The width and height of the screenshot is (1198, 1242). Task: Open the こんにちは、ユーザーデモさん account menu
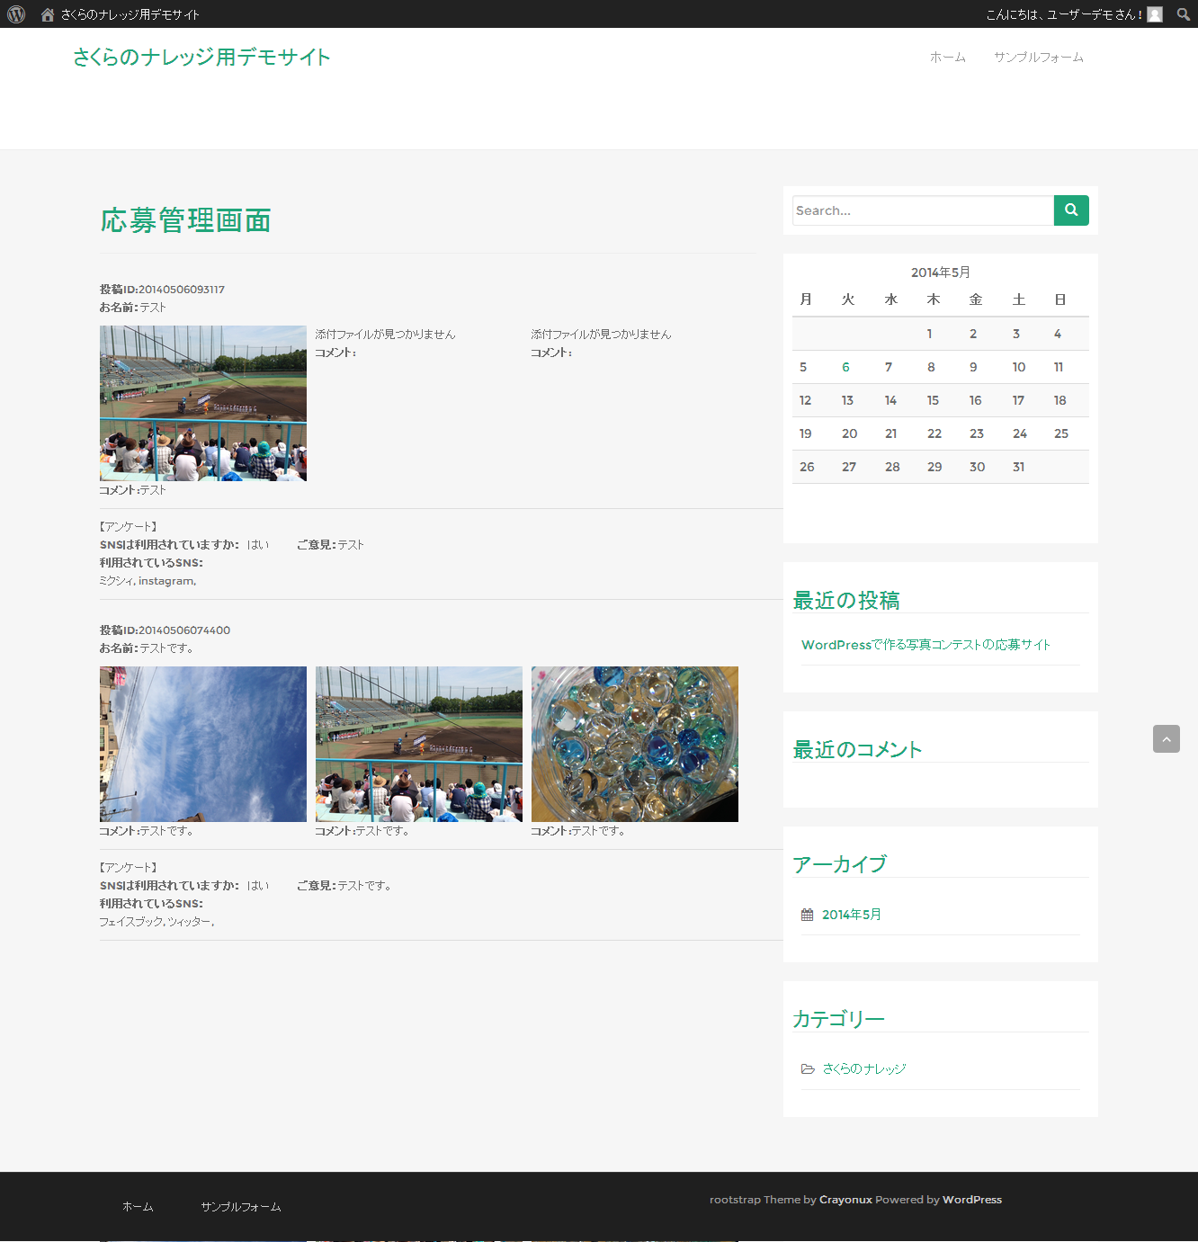[x=1063, y=14]
